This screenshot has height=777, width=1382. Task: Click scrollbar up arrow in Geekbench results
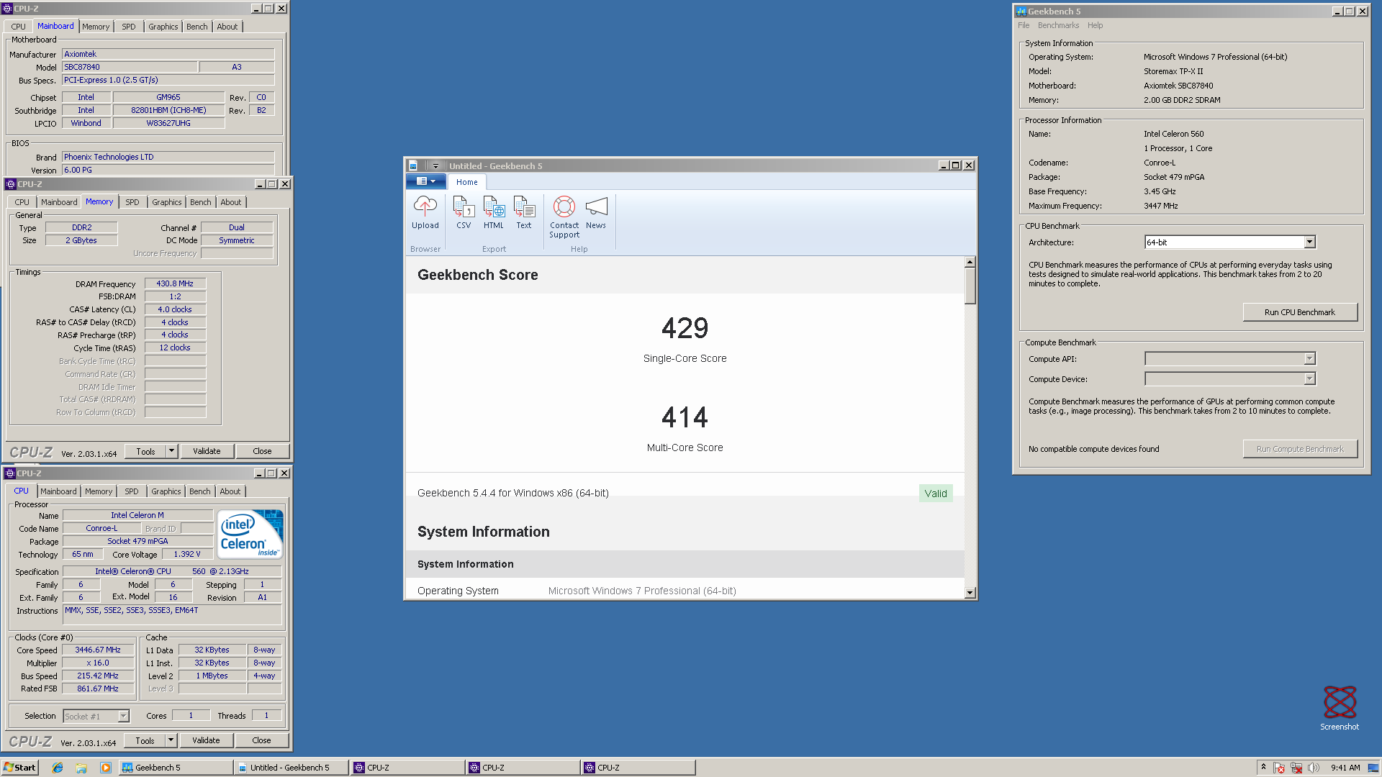(x=970, y=262)
